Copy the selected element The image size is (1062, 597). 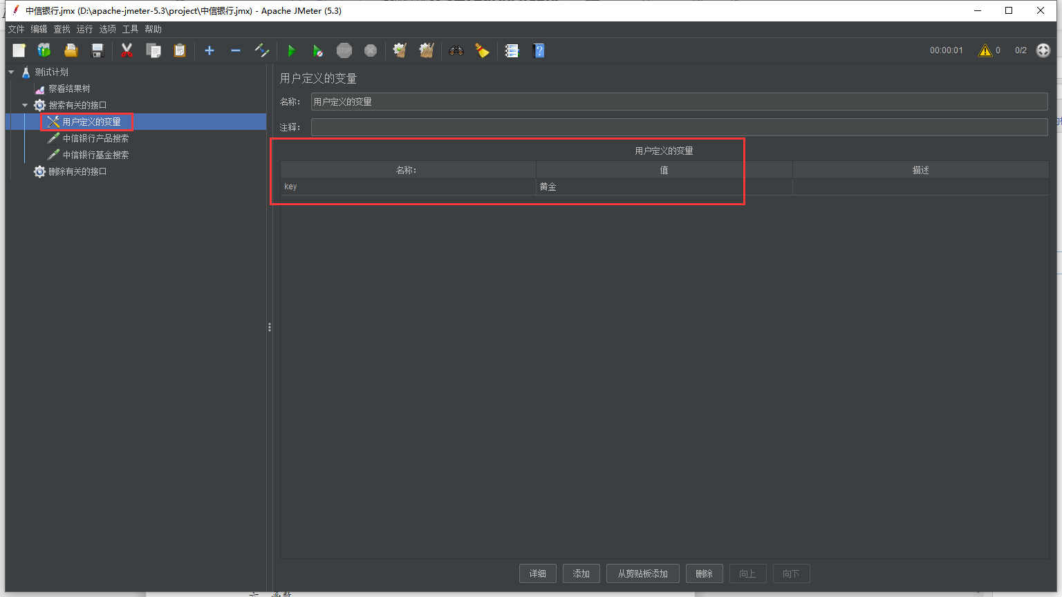[153, 50]
